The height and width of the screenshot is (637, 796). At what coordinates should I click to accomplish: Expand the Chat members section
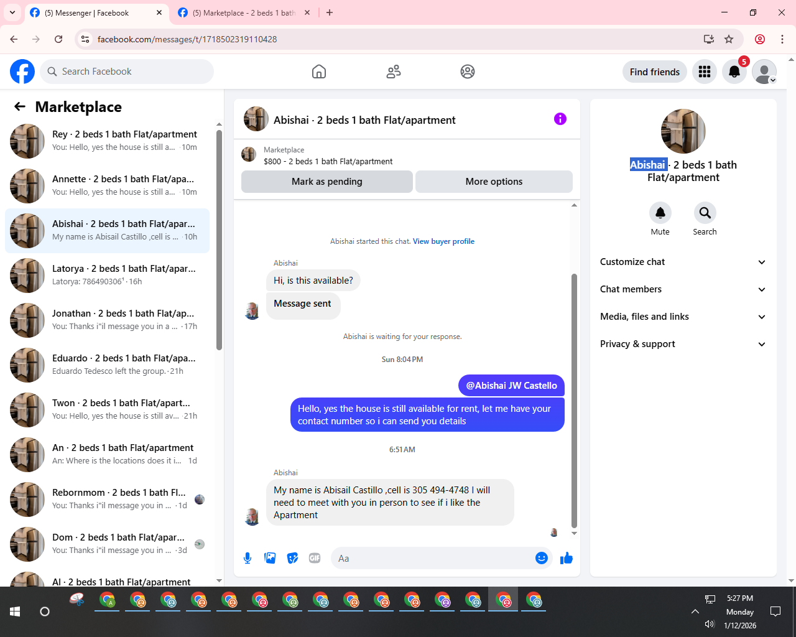click(683, 289)
